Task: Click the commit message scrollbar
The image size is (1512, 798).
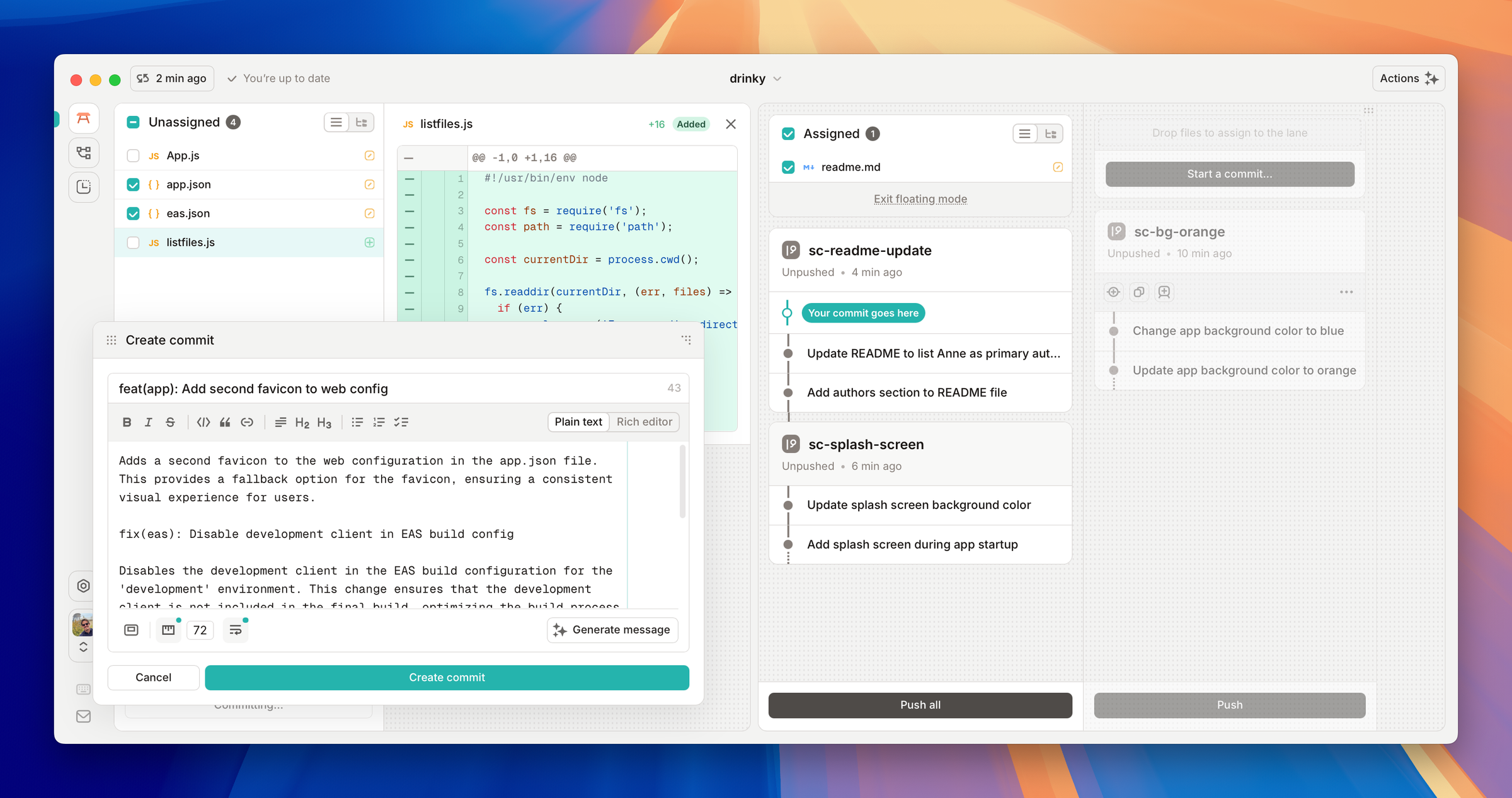Action: pyautogui.click(x=682, y=482)
